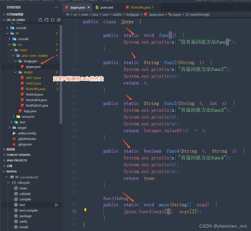This screenshot has width=251, height=231.
Task: Click the resource folder icon
Action: (x=18, y=117)
